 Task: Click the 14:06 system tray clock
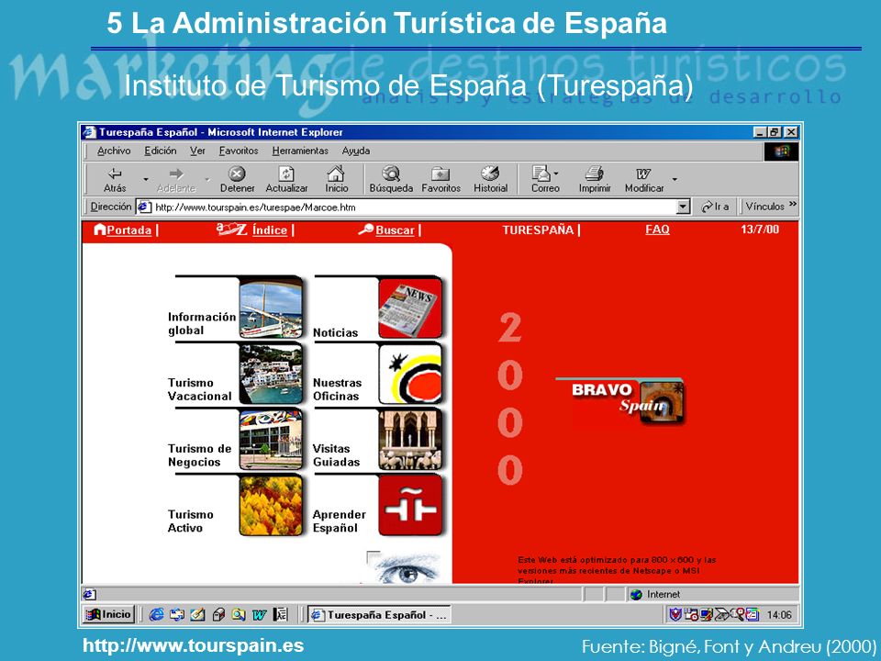pyautogui.click(x=779, y=615)
